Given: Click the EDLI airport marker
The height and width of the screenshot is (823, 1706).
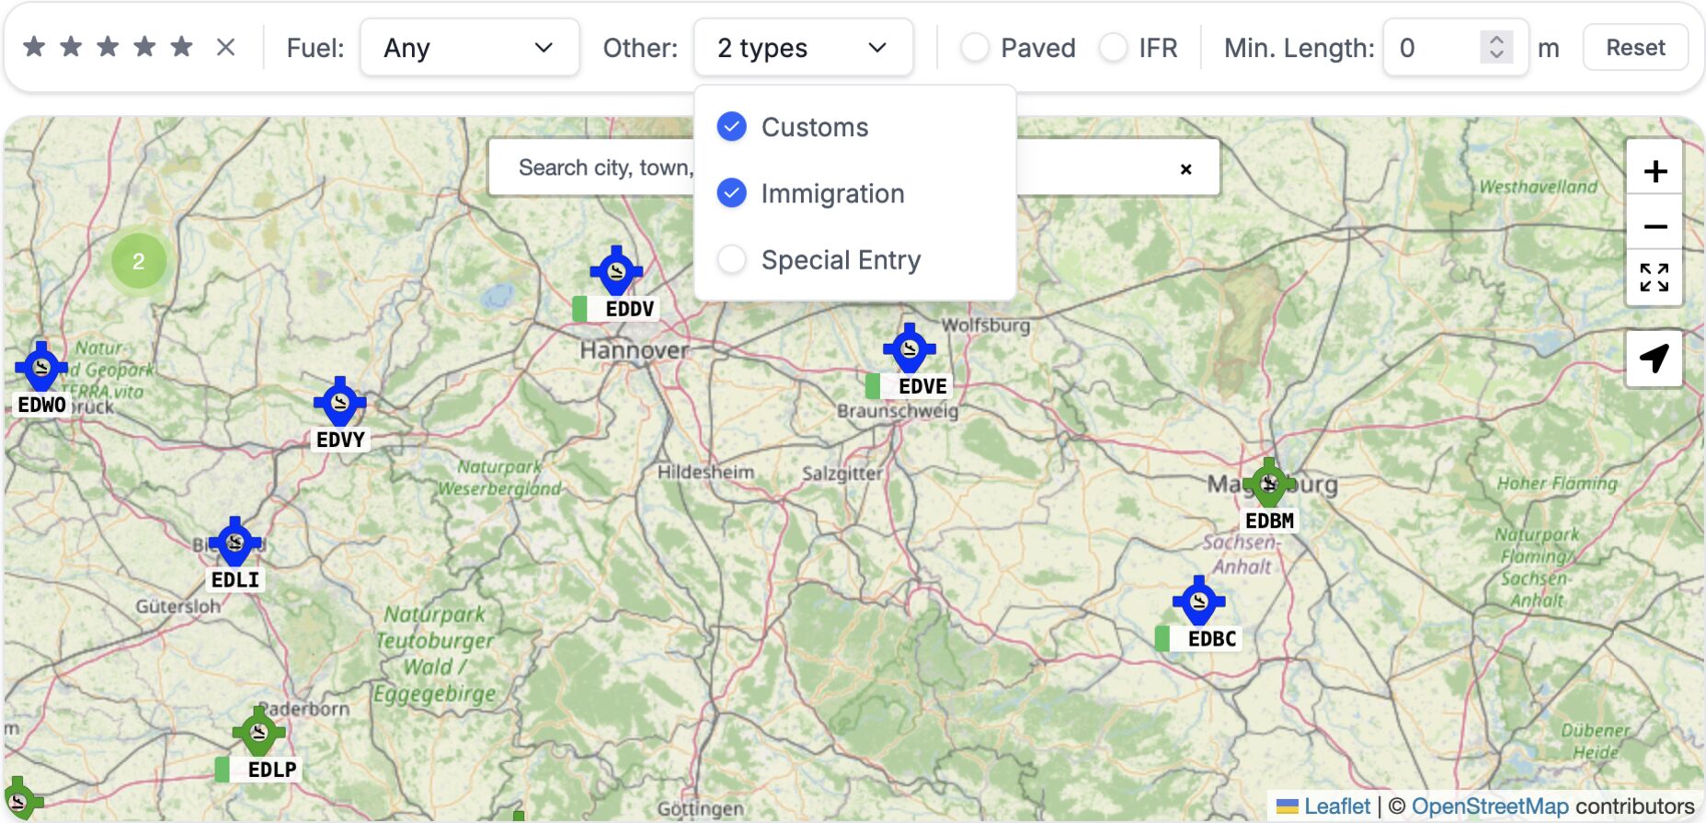Looking at the screenshot, I should pos(235,543).
